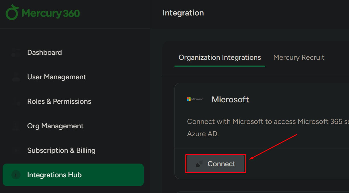Select the Integrations Hub menu item

[x=73, y=175]
